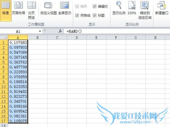The height and width of the screenshot is (127, 170).
Task: Select column G header
Action: click(136, 37)
